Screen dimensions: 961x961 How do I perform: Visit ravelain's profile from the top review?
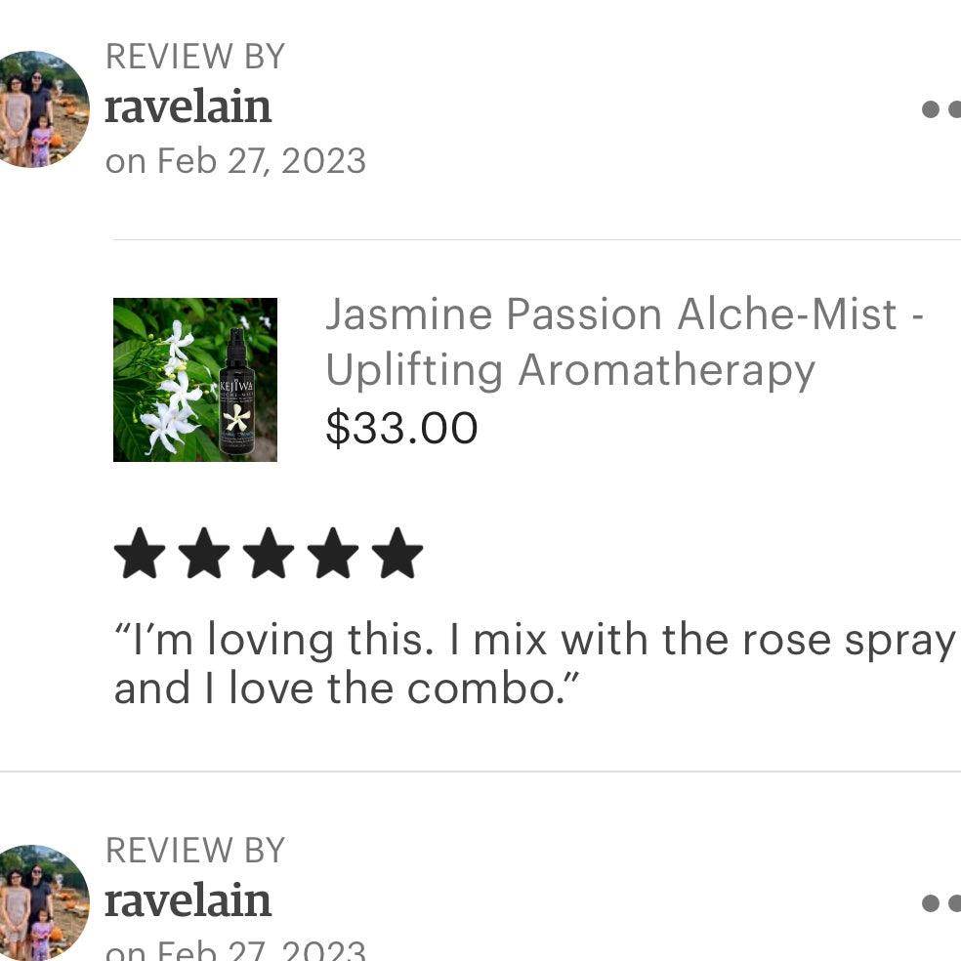pyautogui.click(x=188, y=107)
